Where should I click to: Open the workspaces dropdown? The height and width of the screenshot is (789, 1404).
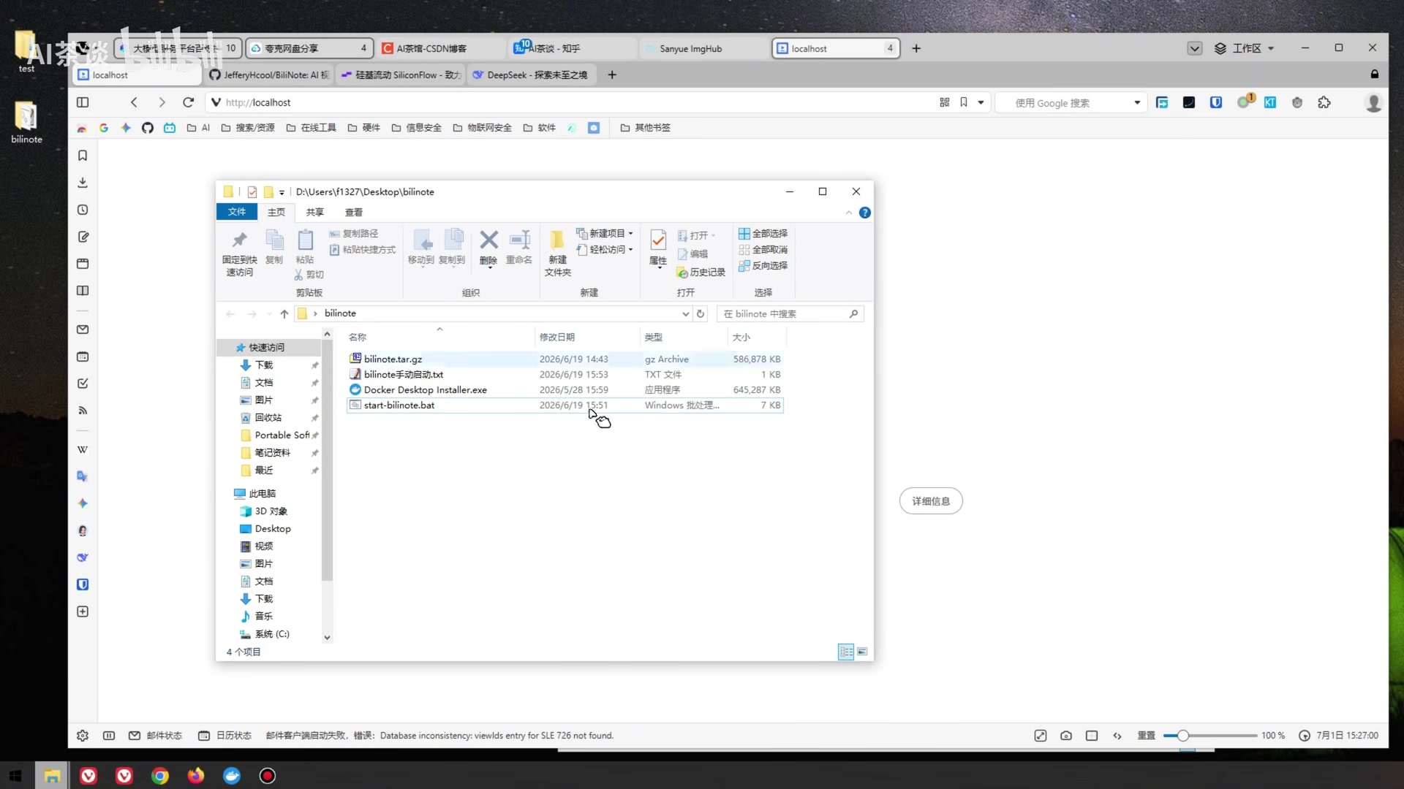(x=1245, y=48)
